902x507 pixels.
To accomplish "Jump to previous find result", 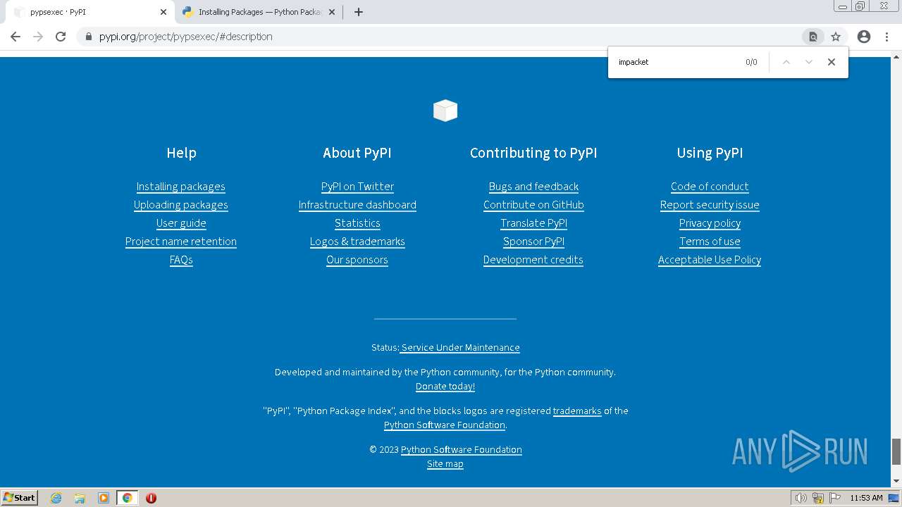I will tap(786, 62).
